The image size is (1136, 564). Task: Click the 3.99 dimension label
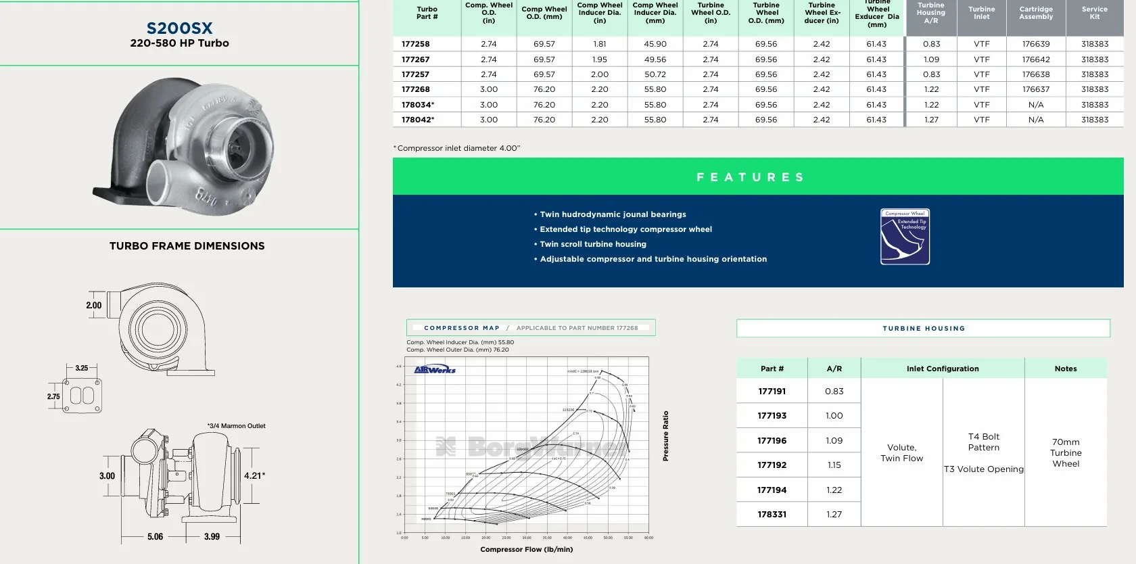(x=212, y=537)
